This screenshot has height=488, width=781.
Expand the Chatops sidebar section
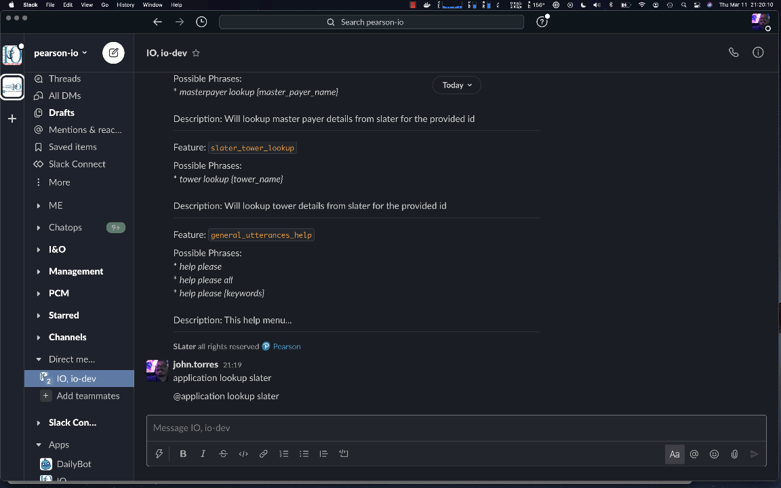(39, 228)
